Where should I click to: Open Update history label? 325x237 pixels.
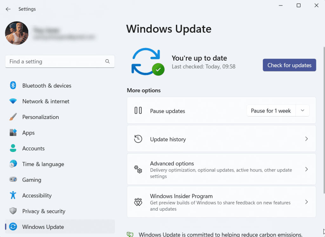click(x=168, y=139)
